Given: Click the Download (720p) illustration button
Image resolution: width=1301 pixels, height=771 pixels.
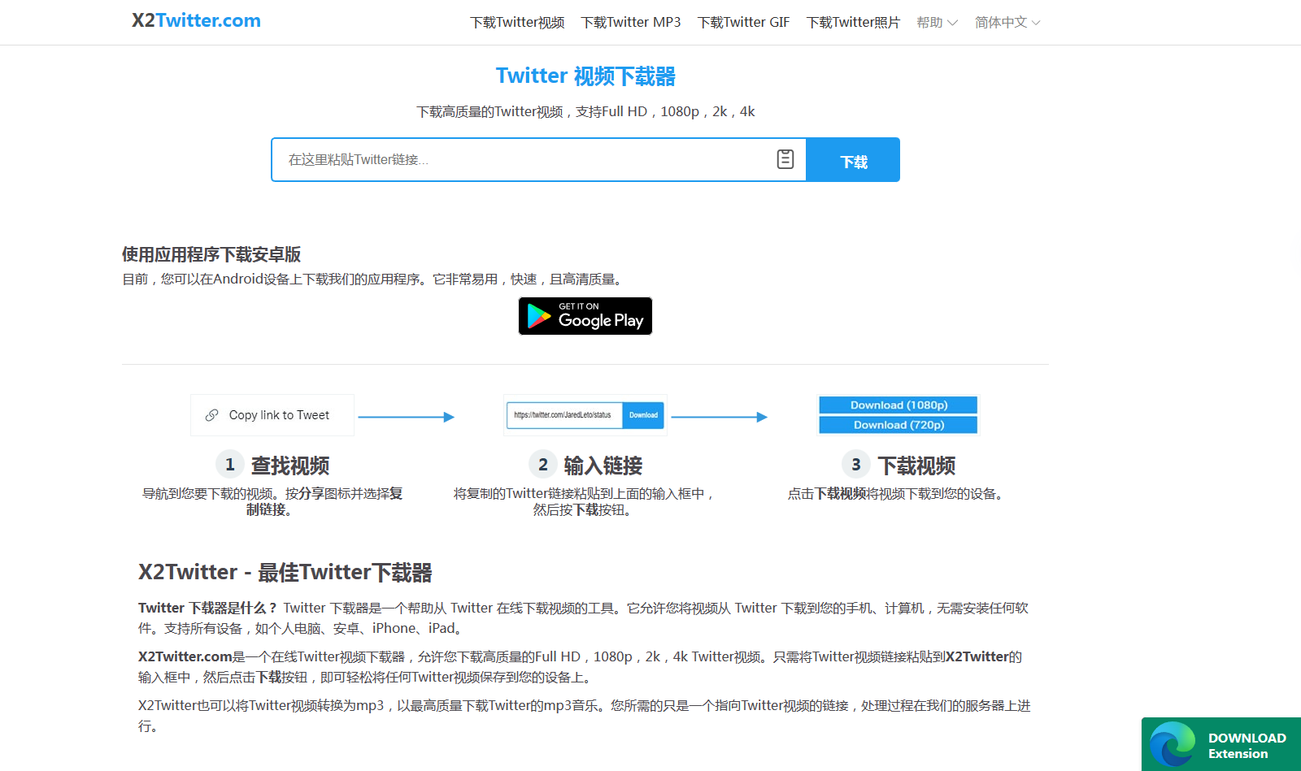Looking at the screenshot, I should click(x=899, y=425).
